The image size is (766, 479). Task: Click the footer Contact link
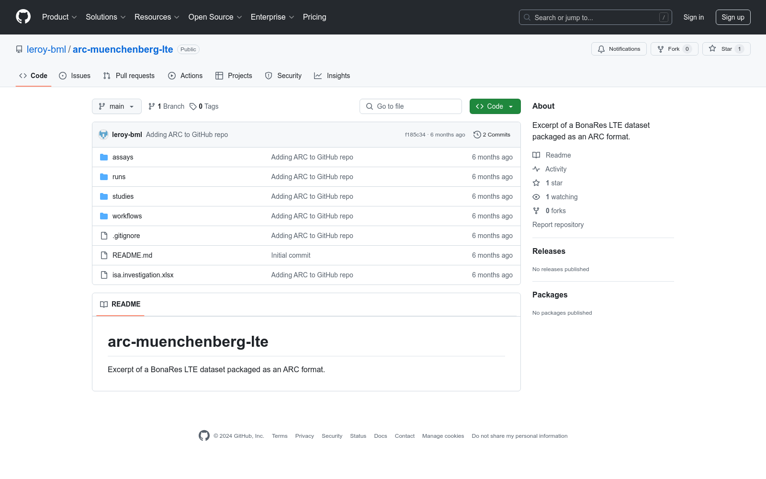click(x=405, y=436)
